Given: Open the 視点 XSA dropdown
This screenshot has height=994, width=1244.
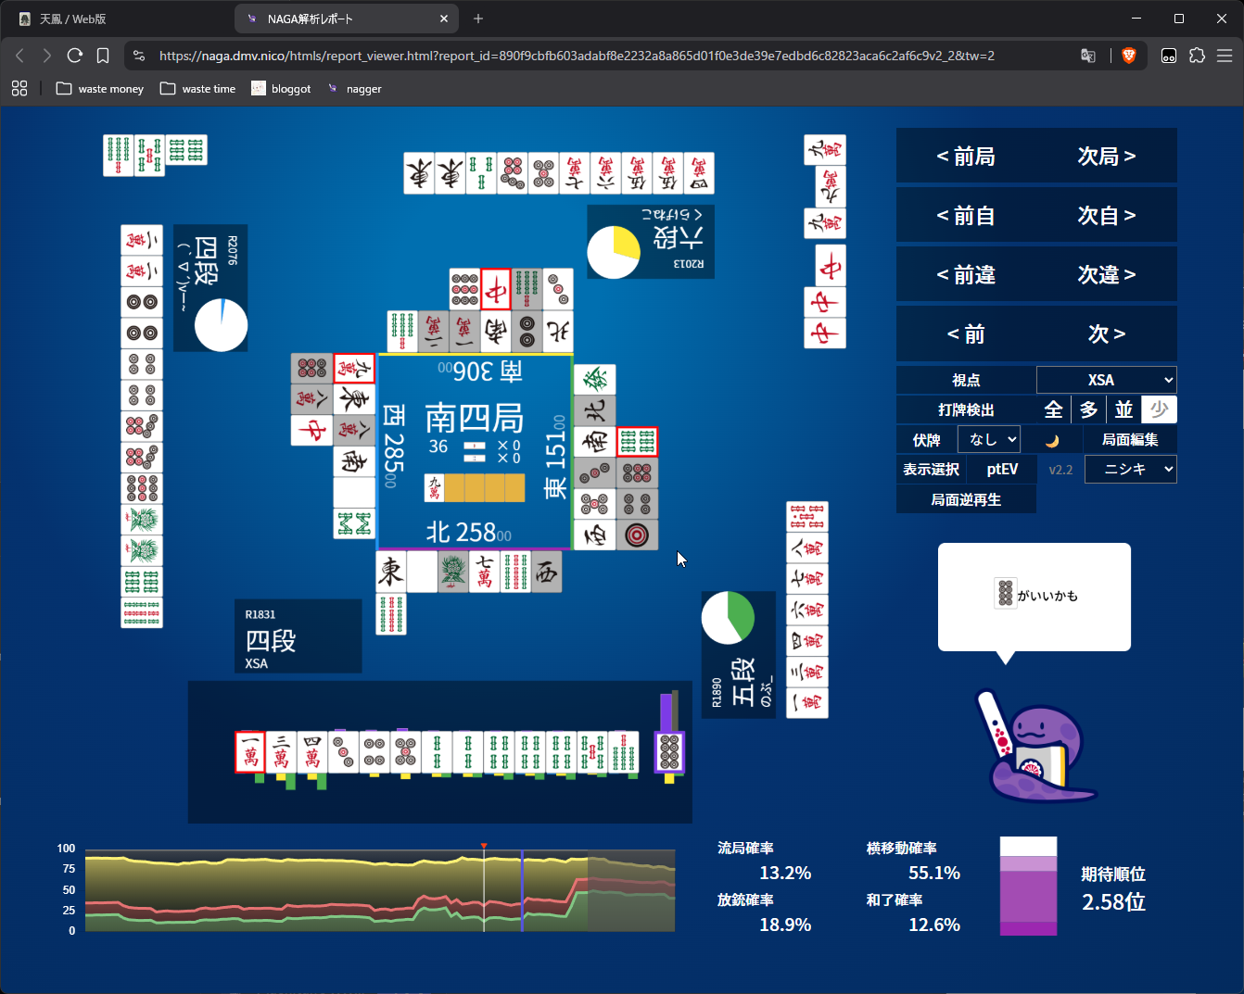Looking at the screenshot, I should point(1107,380).
